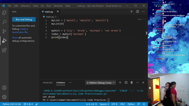
Task: Open editor More Actions ellipsis
Action: click(x=143, y=11)
